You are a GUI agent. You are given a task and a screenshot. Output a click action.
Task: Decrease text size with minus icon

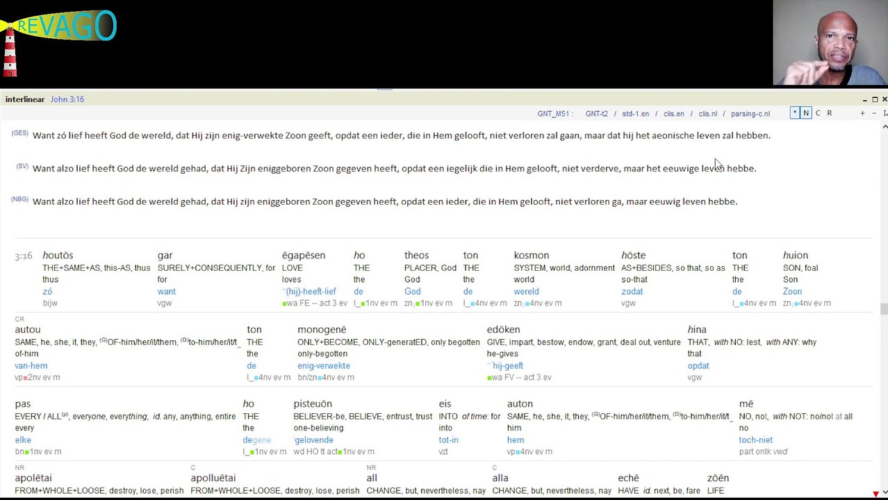coord(873,113)
